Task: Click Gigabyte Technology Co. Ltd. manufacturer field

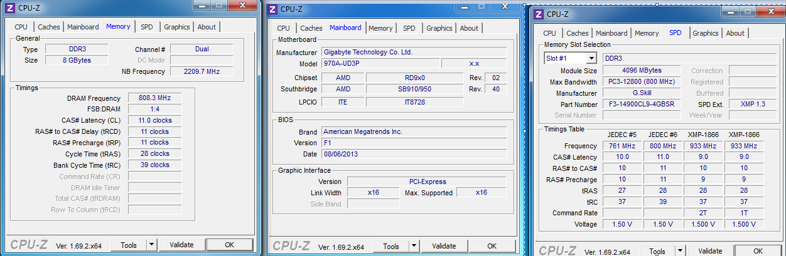Action: point(414,52)
